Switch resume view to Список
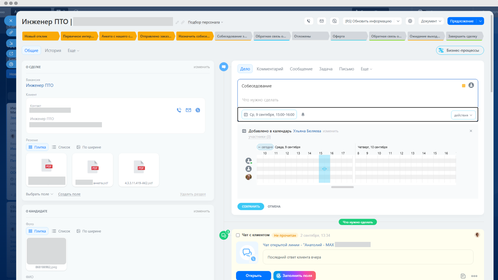This screenshot has width=498, height=280. click(x=61, y=147)
